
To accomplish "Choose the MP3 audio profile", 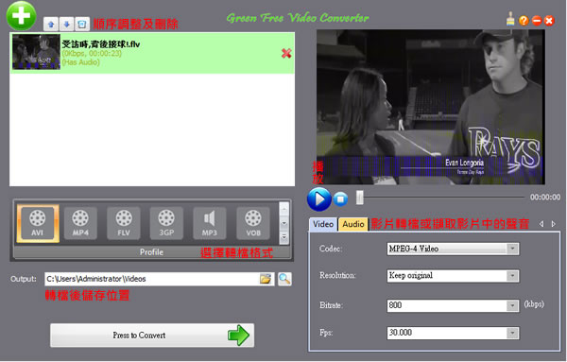I will [x=210, y=223].
